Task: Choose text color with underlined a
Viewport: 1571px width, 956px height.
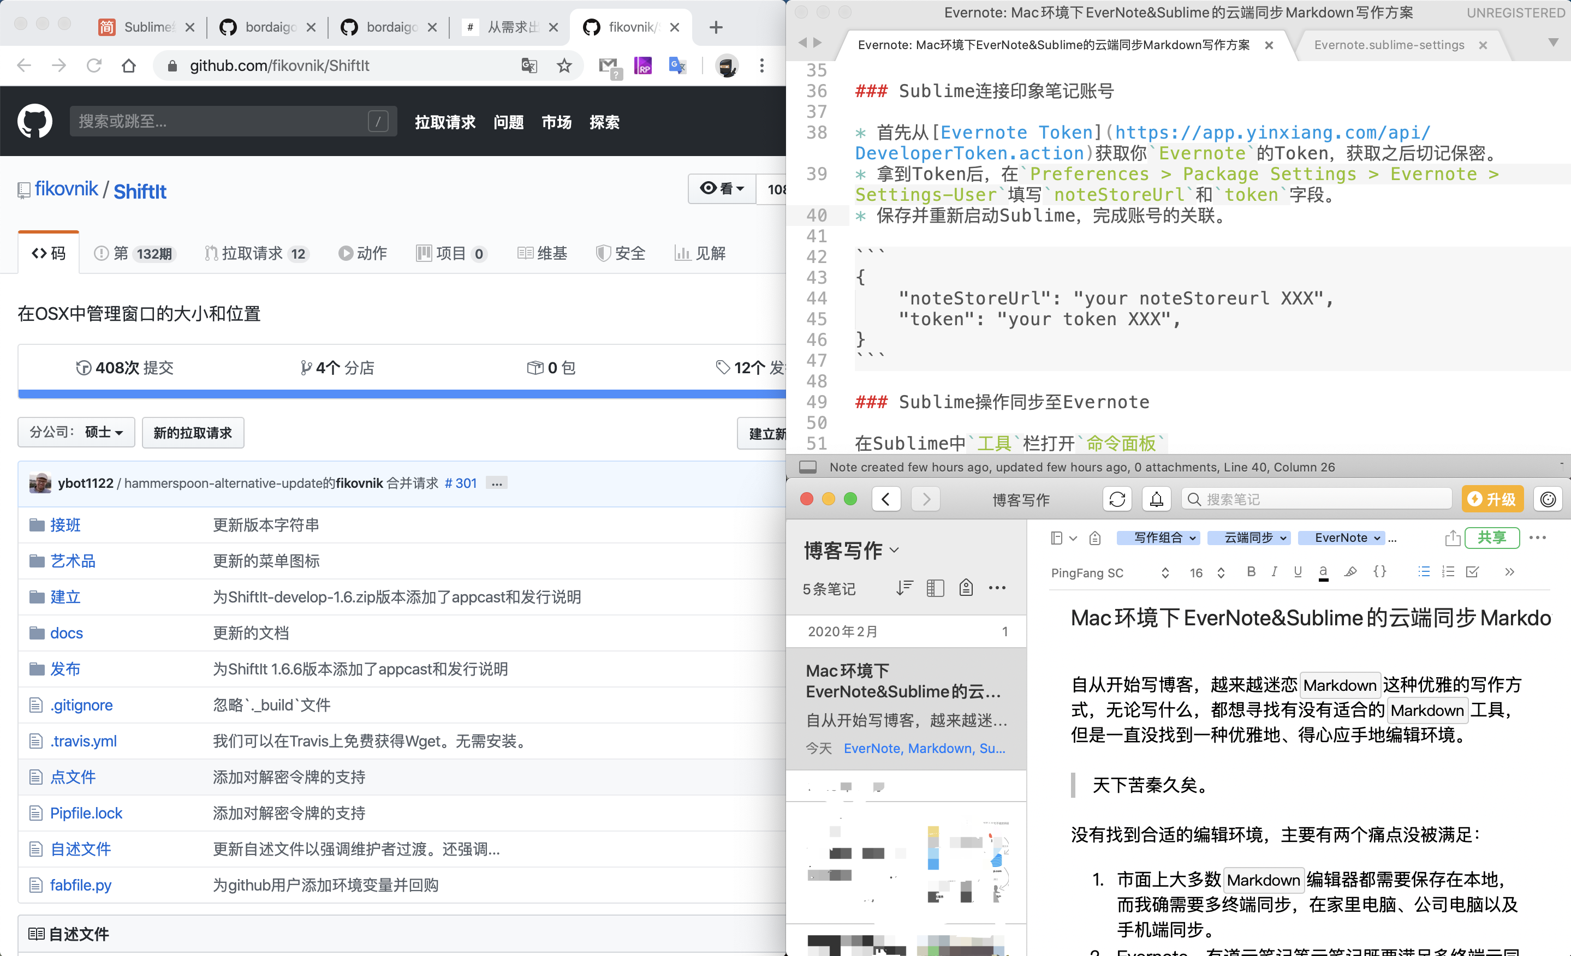Action: coord(1324,572)
